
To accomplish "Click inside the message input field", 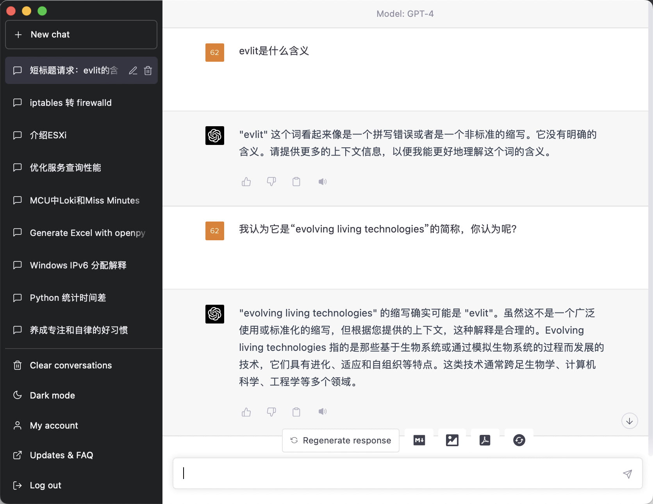I will (391, 473).
